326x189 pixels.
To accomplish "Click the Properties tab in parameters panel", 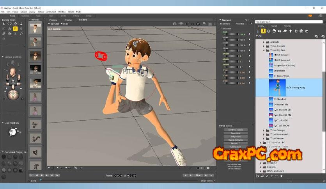I will (240, 24).
